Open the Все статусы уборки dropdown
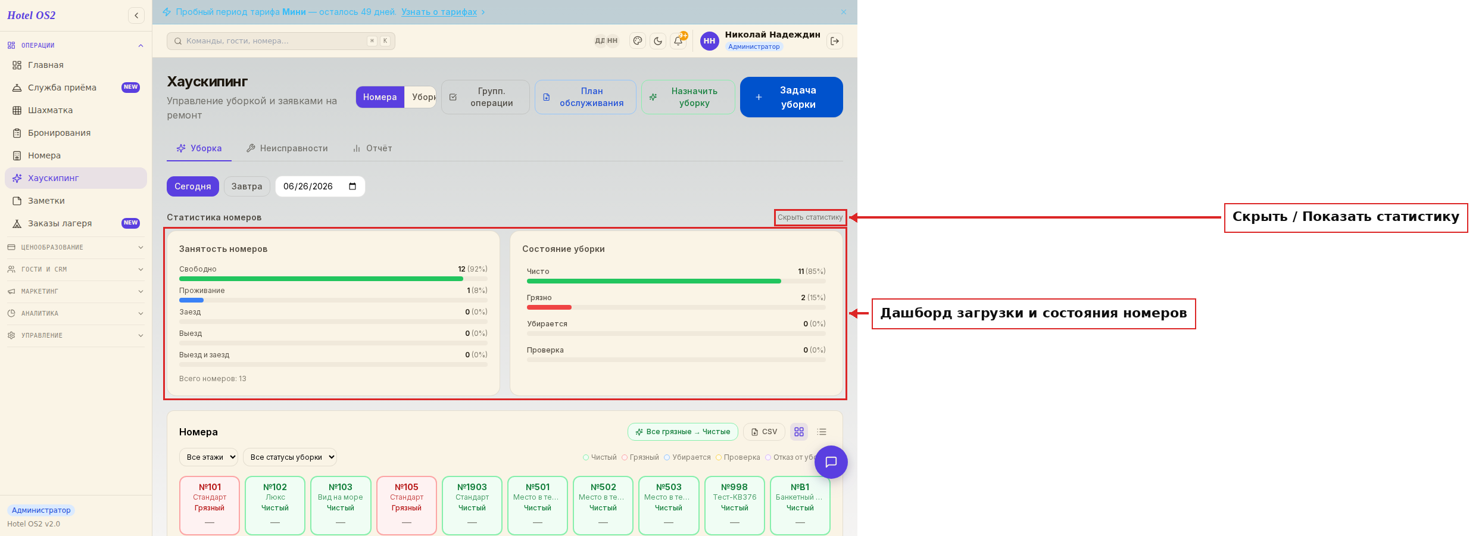Screen dimensions: 1482x536 290,457
